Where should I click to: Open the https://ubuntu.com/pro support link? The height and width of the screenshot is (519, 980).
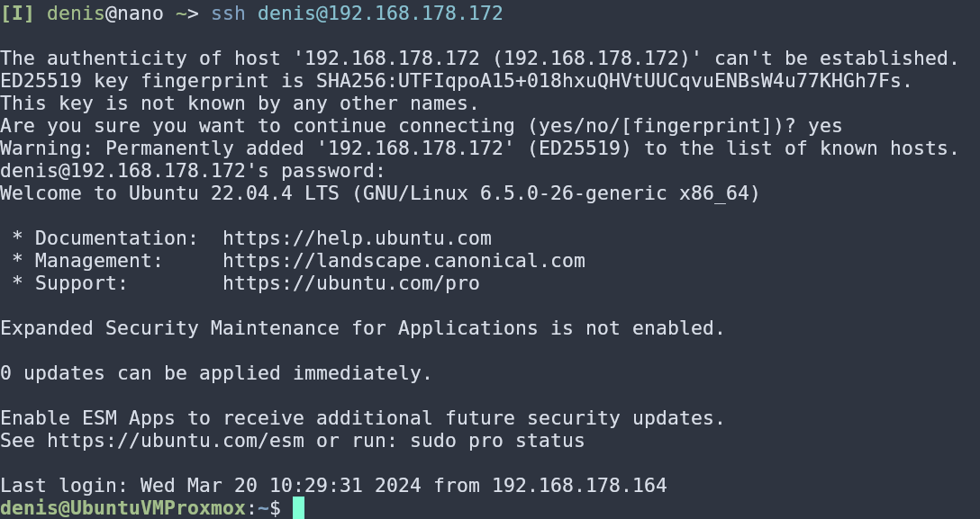351,283
